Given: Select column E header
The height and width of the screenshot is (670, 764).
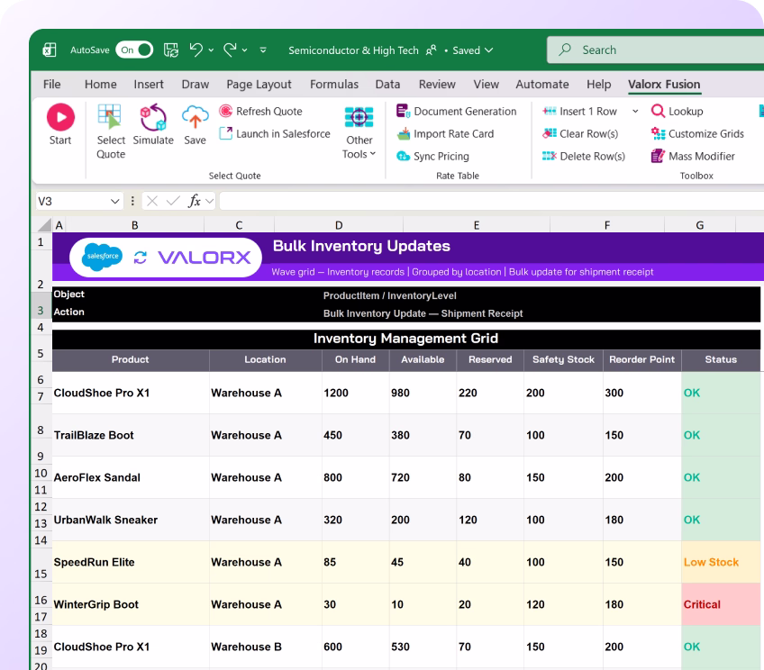Looking at the screenshot, I should pos(477,225).
